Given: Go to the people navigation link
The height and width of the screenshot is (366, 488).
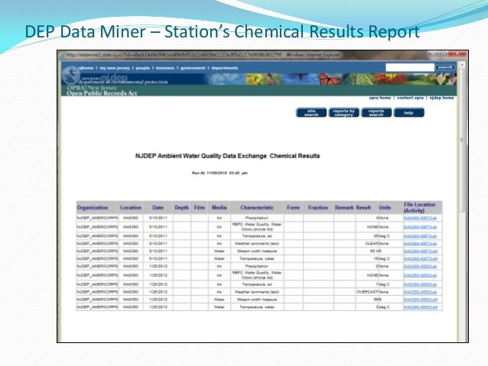Looking at the screenshot, I should 143,68.
